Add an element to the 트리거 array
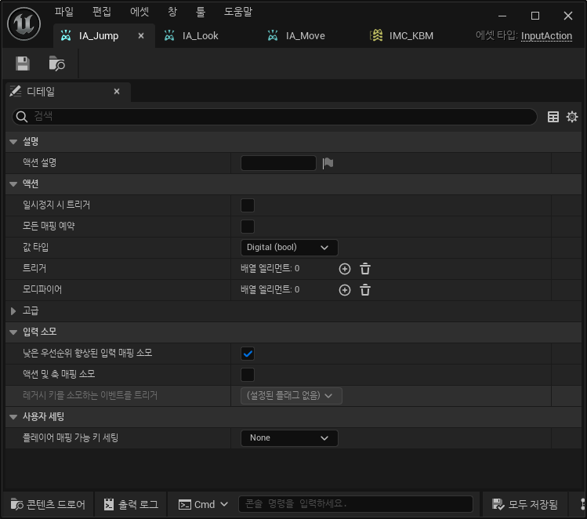 pyautogui.click(x=345, y=269)
